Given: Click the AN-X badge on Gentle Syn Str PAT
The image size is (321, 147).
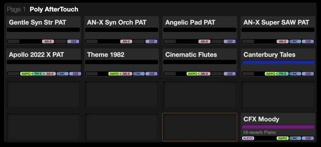Looking at the screenshot, I should 48,41.
